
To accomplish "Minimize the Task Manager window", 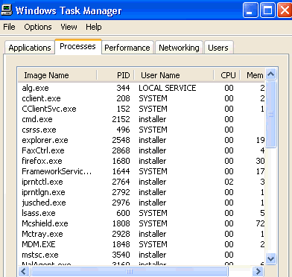I will [250, 10].
